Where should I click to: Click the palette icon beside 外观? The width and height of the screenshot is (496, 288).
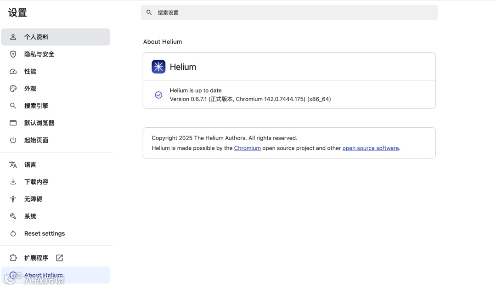(x=13, y=89)
